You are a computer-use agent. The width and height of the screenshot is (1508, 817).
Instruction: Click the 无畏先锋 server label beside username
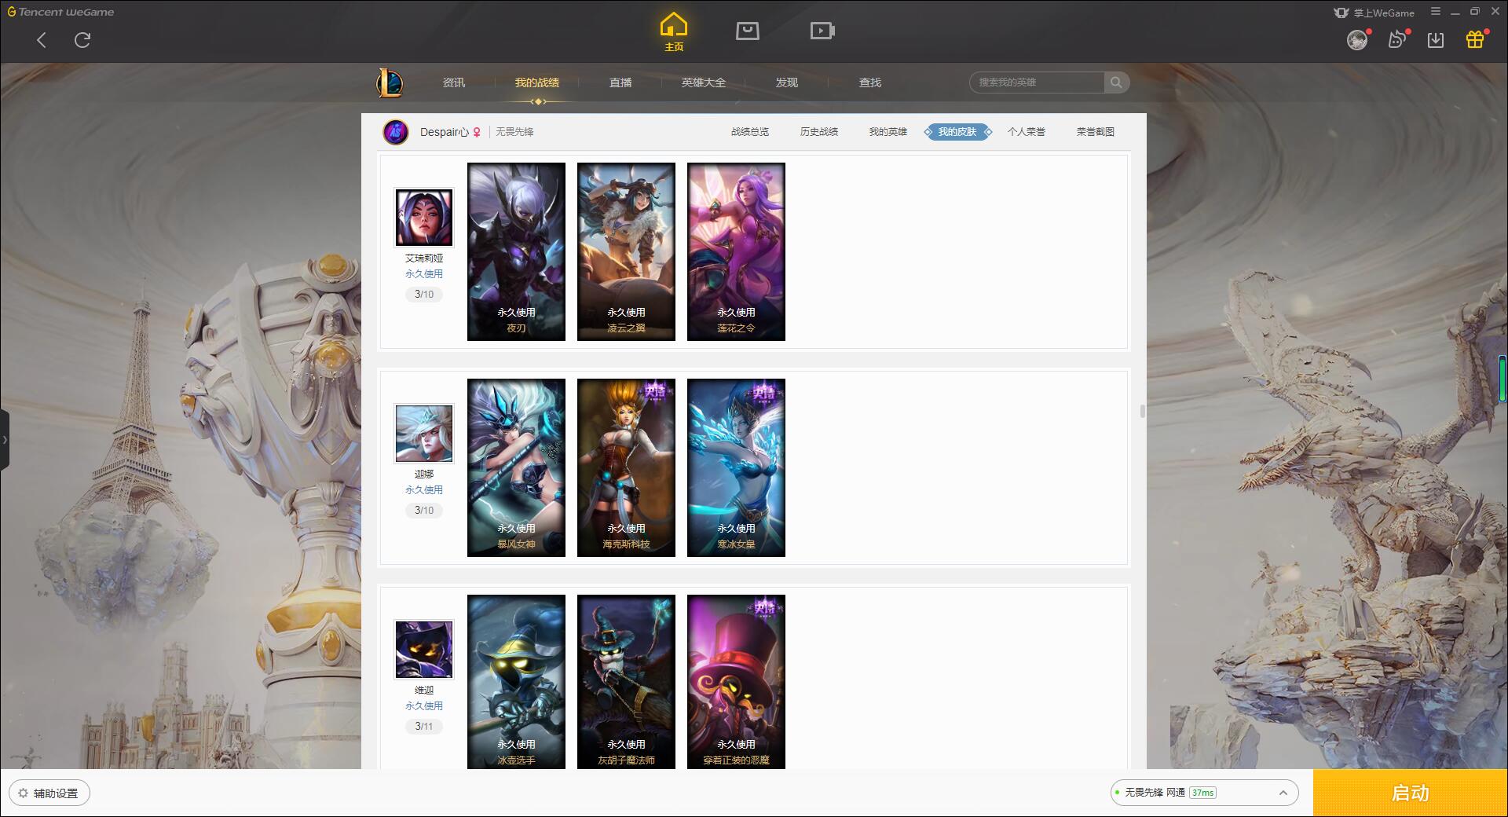(x=514, y=132)
